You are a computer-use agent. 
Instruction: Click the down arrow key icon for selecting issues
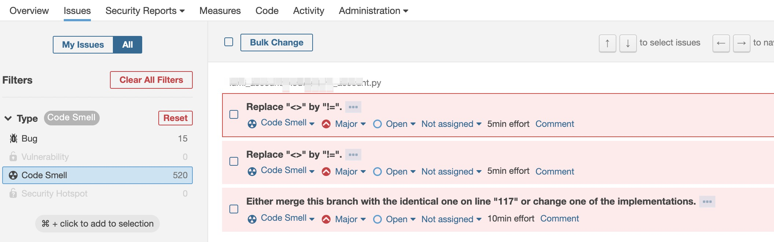pos(628,44)
